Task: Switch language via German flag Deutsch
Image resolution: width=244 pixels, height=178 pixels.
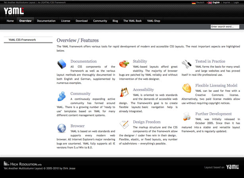Action: pyautogui.click(x=198, y=2)
